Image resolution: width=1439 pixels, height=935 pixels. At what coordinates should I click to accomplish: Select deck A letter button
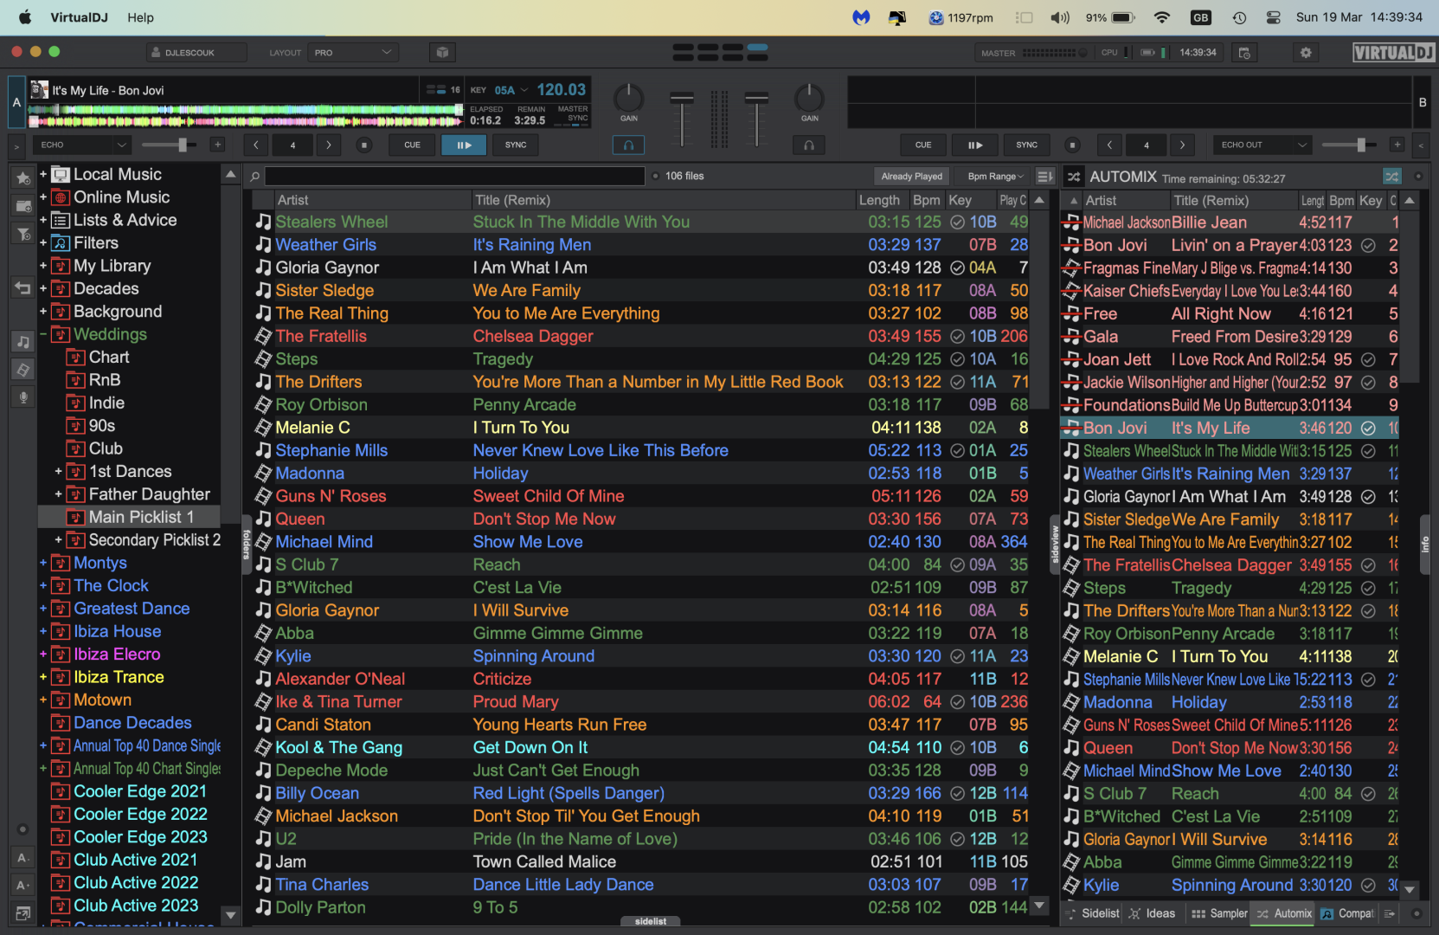(x=16, y=102)
